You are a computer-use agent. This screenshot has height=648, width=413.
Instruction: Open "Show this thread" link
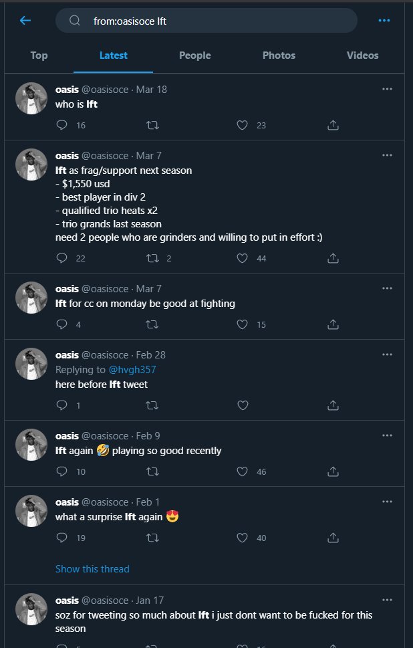92,569
